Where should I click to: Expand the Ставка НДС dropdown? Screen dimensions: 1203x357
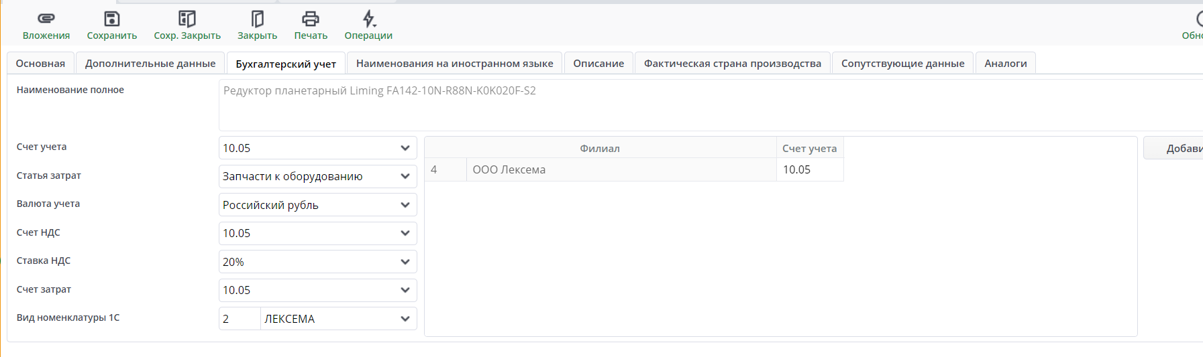click(x=405, y=262)
